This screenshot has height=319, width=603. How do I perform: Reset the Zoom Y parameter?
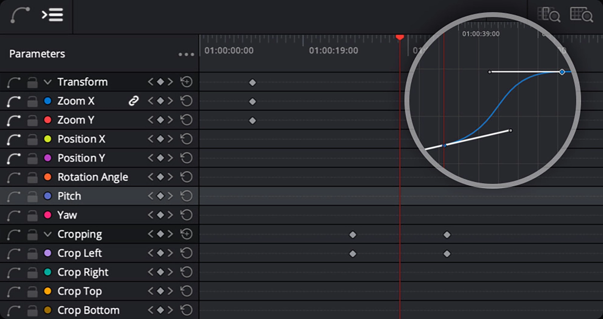186,120
